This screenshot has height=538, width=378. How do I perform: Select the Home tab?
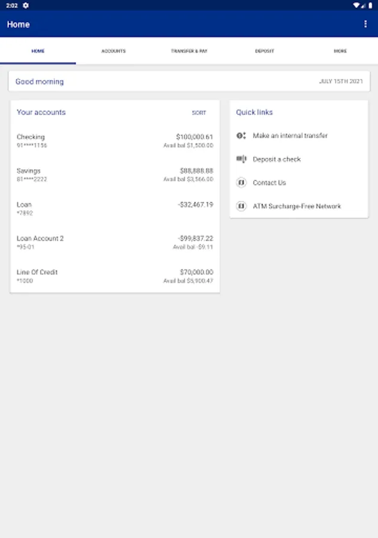click(38, 51)
